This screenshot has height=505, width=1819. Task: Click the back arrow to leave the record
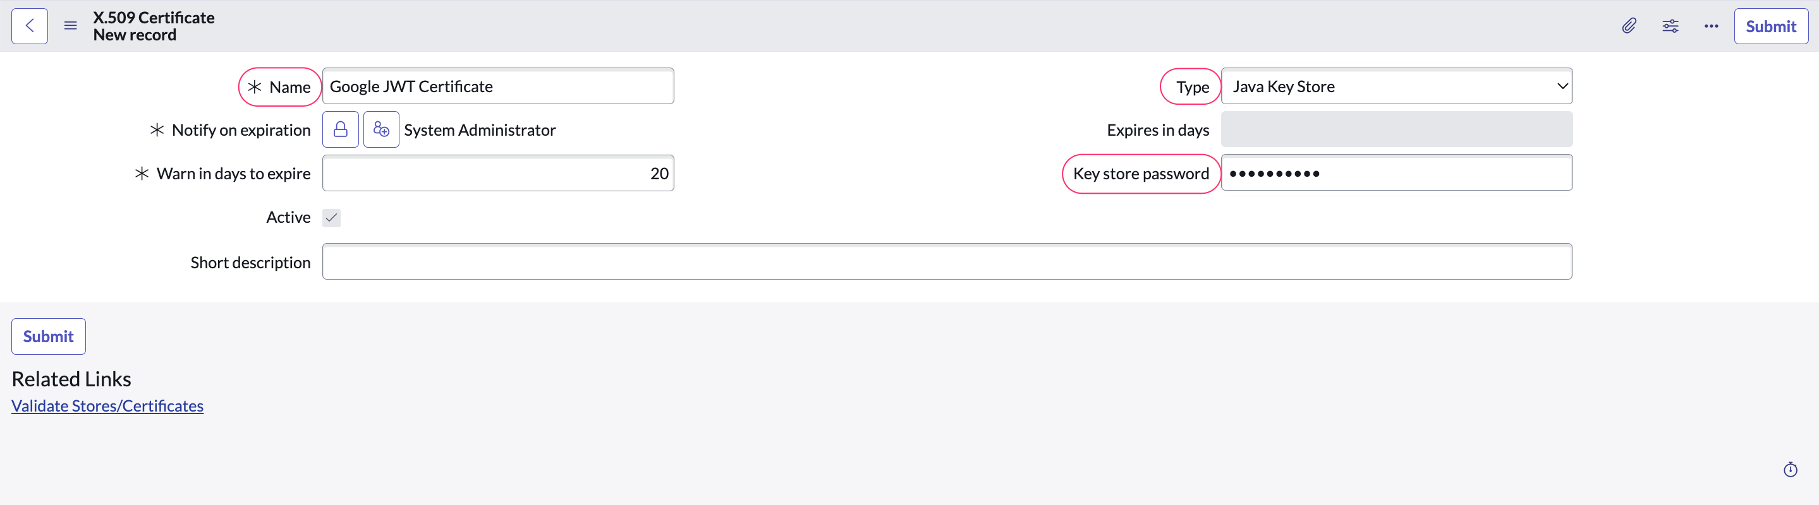29,25
